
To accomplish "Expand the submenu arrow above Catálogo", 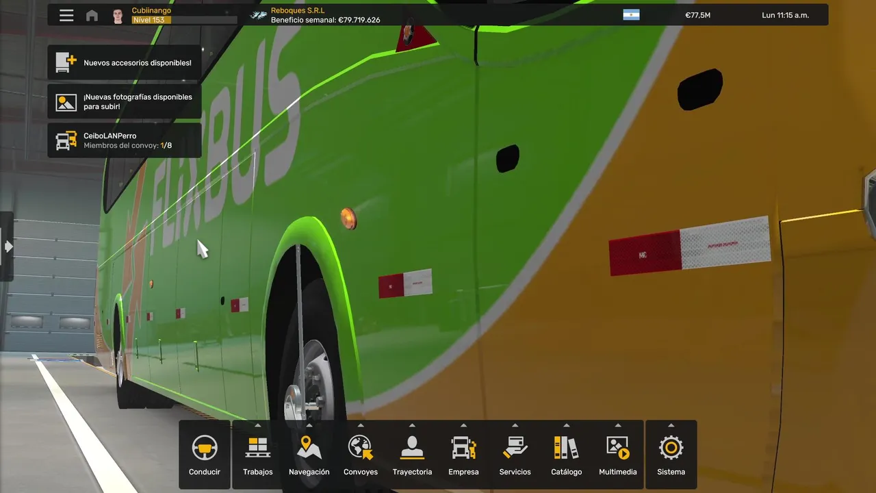I will pos(566,425).
